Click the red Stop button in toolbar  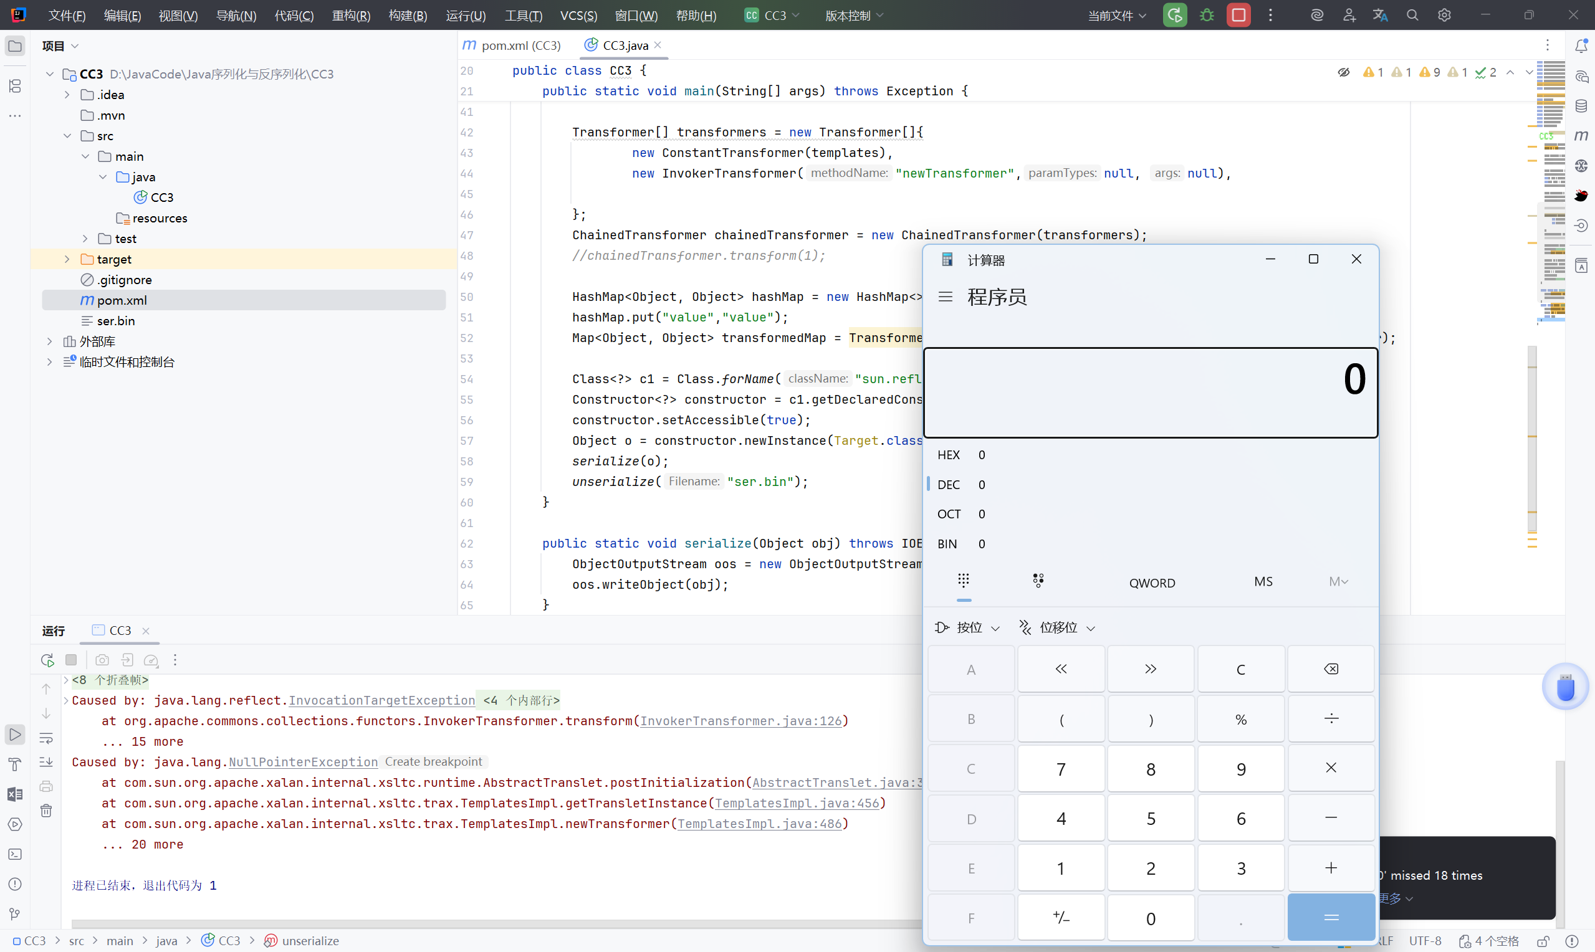(1238, 16)
